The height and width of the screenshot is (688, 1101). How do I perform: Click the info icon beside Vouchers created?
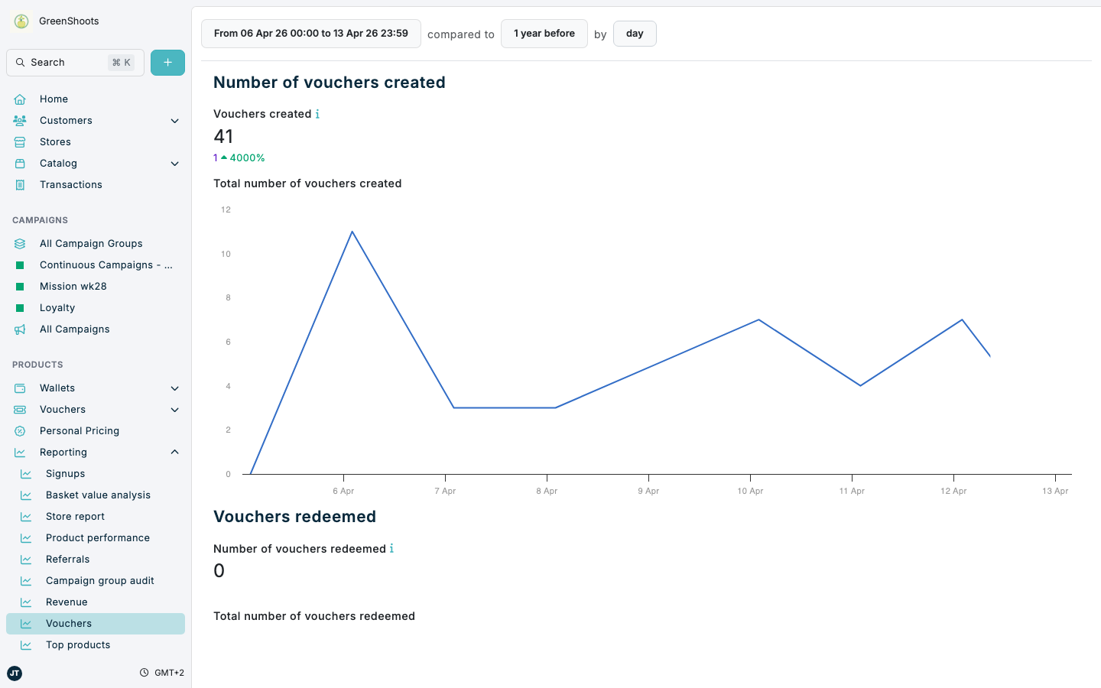coord(318,113)
